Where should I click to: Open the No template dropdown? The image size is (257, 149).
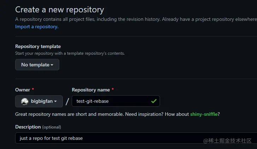pyautogui.click(x=37, y=65)
